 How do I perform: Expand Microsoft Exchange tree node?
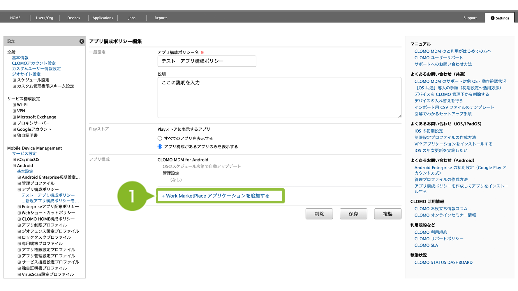[x=14, y=117]
